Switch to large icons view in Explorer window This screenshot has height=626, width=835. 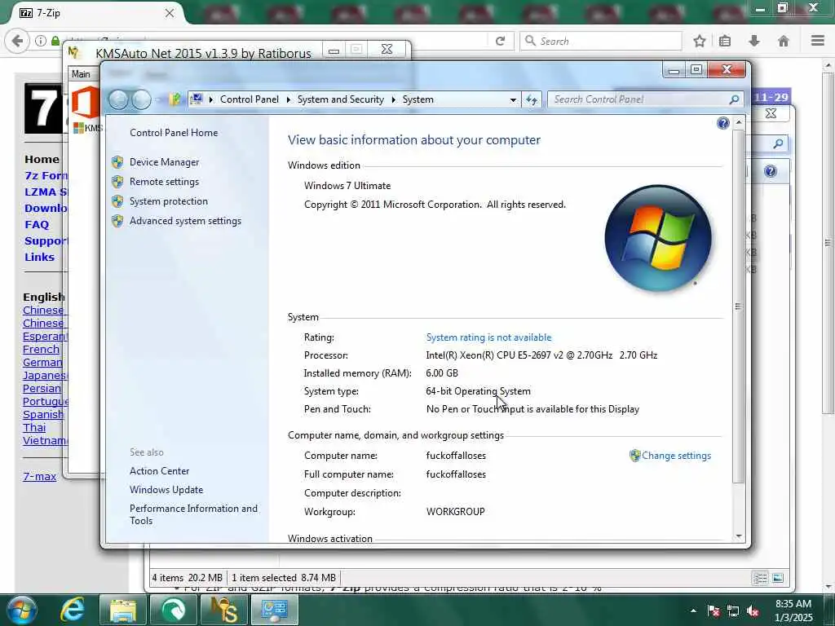pos(777,578)
